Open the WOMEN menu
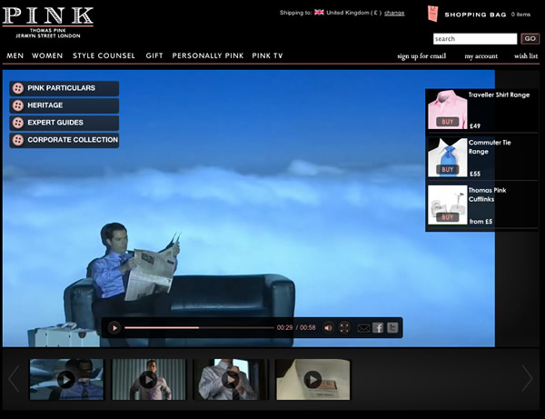Viewport: 545px width, 419px height. tap(47, 55)
